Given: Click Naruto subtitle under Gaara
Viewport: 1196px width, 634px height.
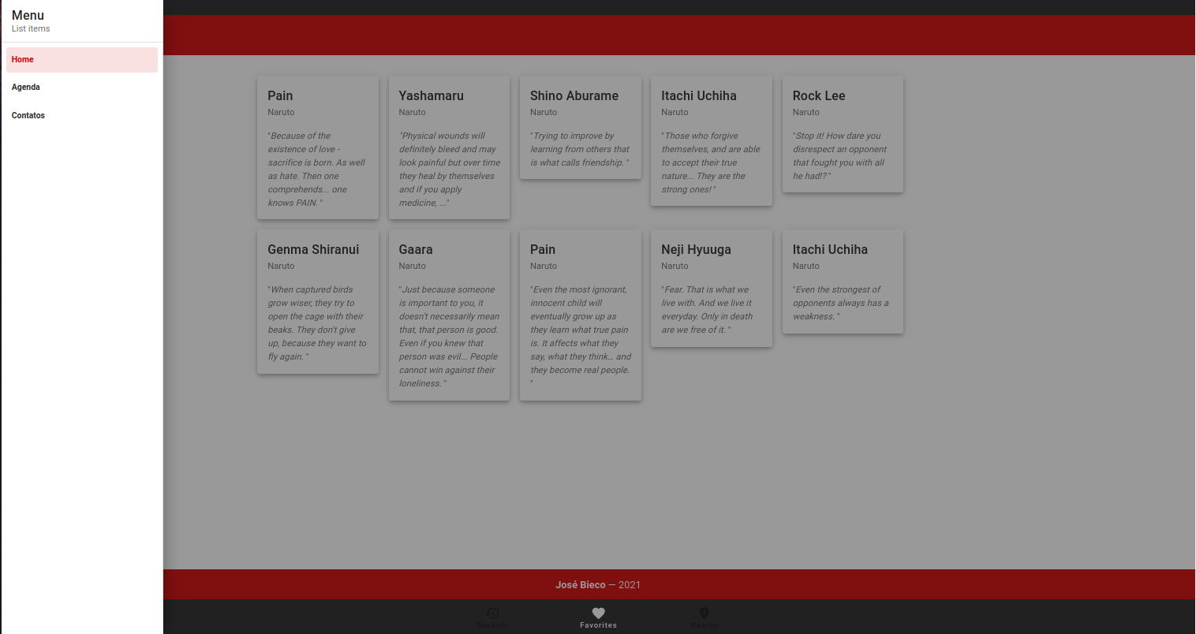Looking at the screenshot, I should point(413,267).
